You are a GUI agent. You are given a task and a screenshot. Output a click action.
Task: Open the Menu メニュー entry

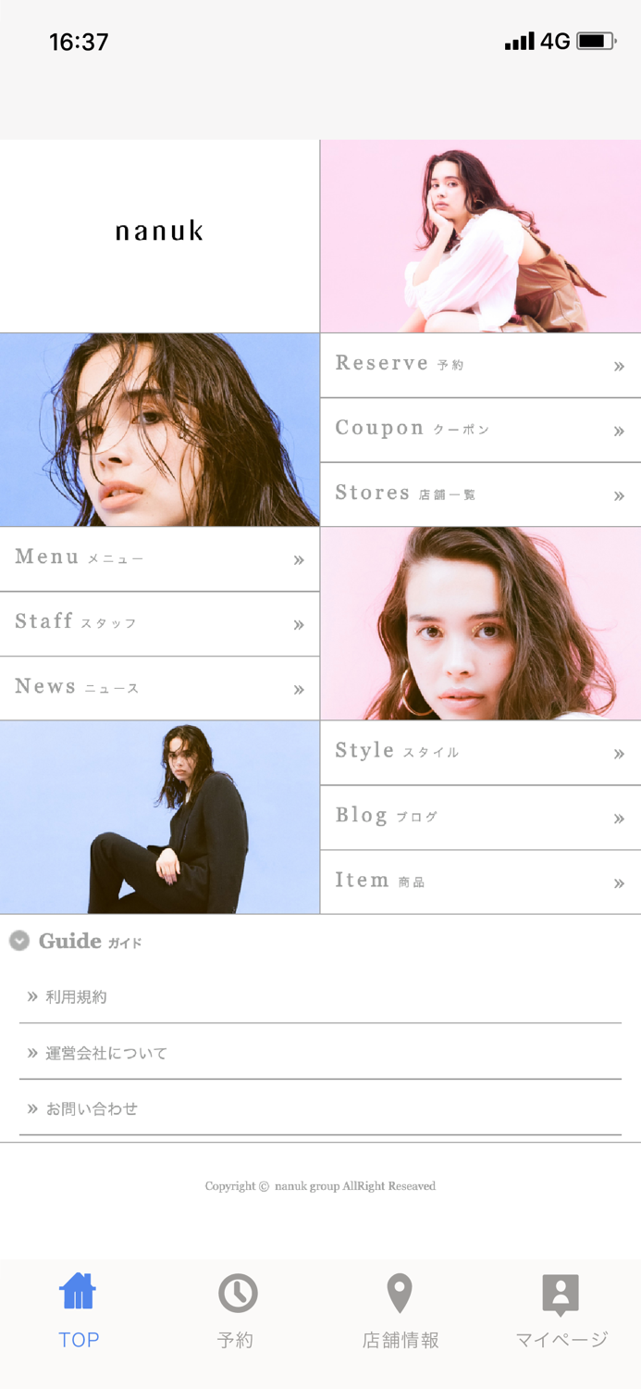click(x=160, y=559)
